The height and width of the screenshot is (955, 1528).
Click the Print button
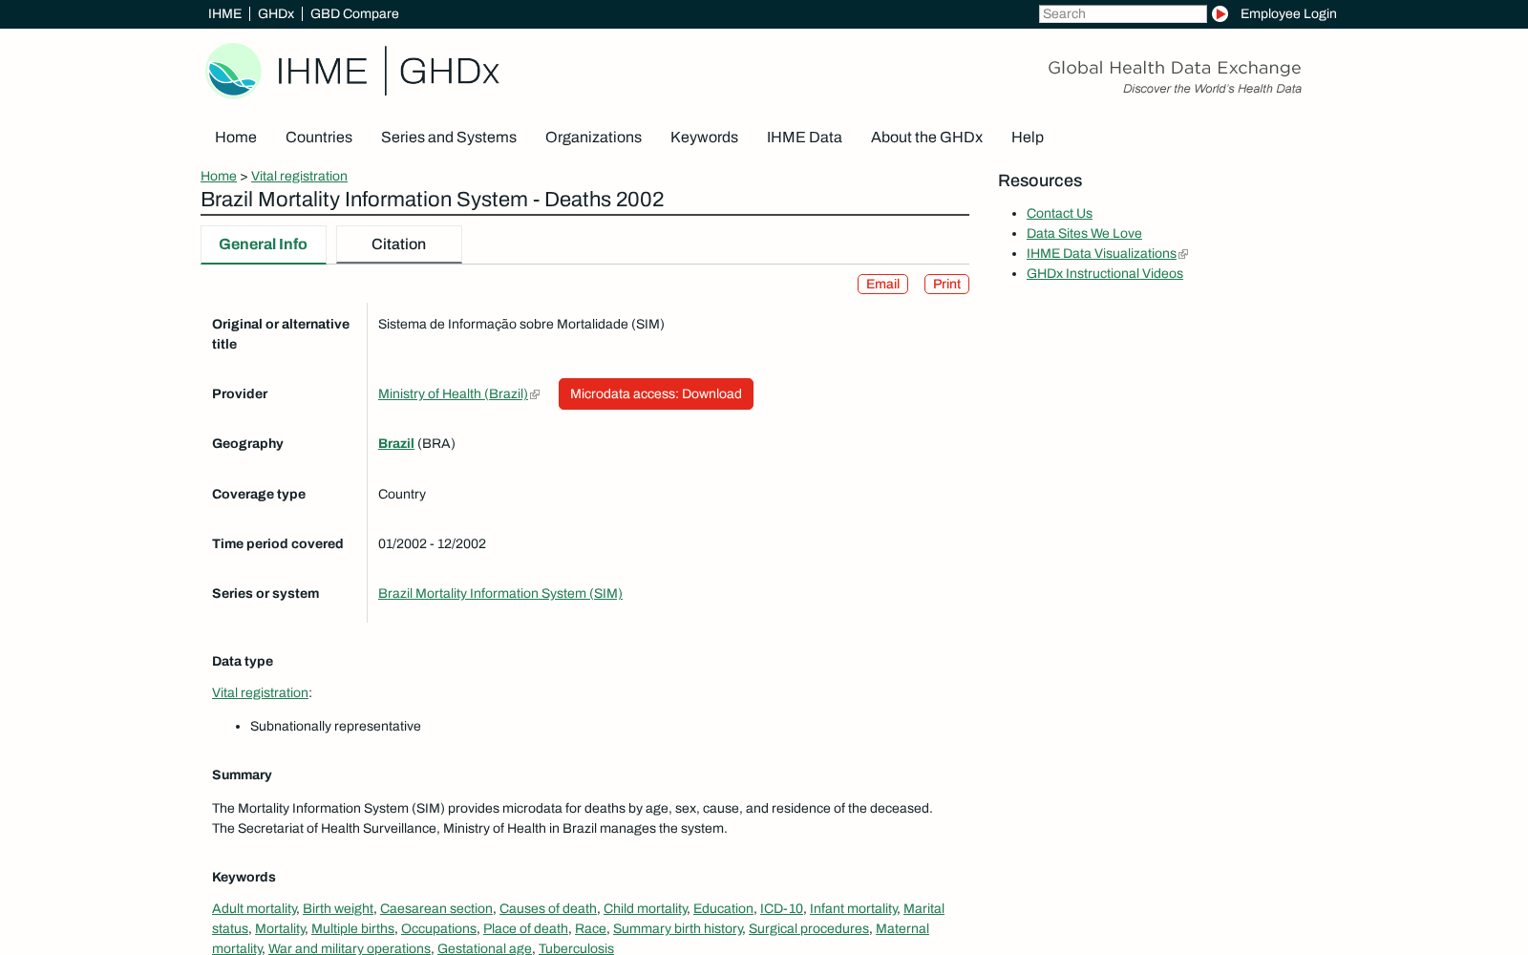point(946,285)
